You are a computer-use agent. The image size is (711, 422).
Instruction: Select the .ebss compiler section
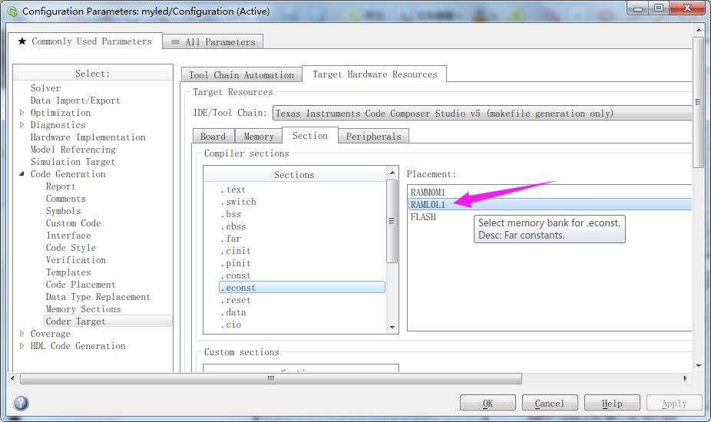click(233, 226)
